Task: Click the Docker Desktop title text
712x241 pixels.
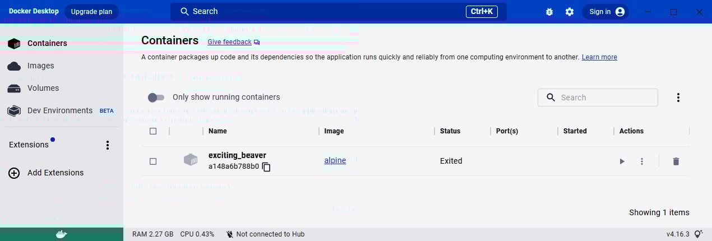Action: coord(34,11)
